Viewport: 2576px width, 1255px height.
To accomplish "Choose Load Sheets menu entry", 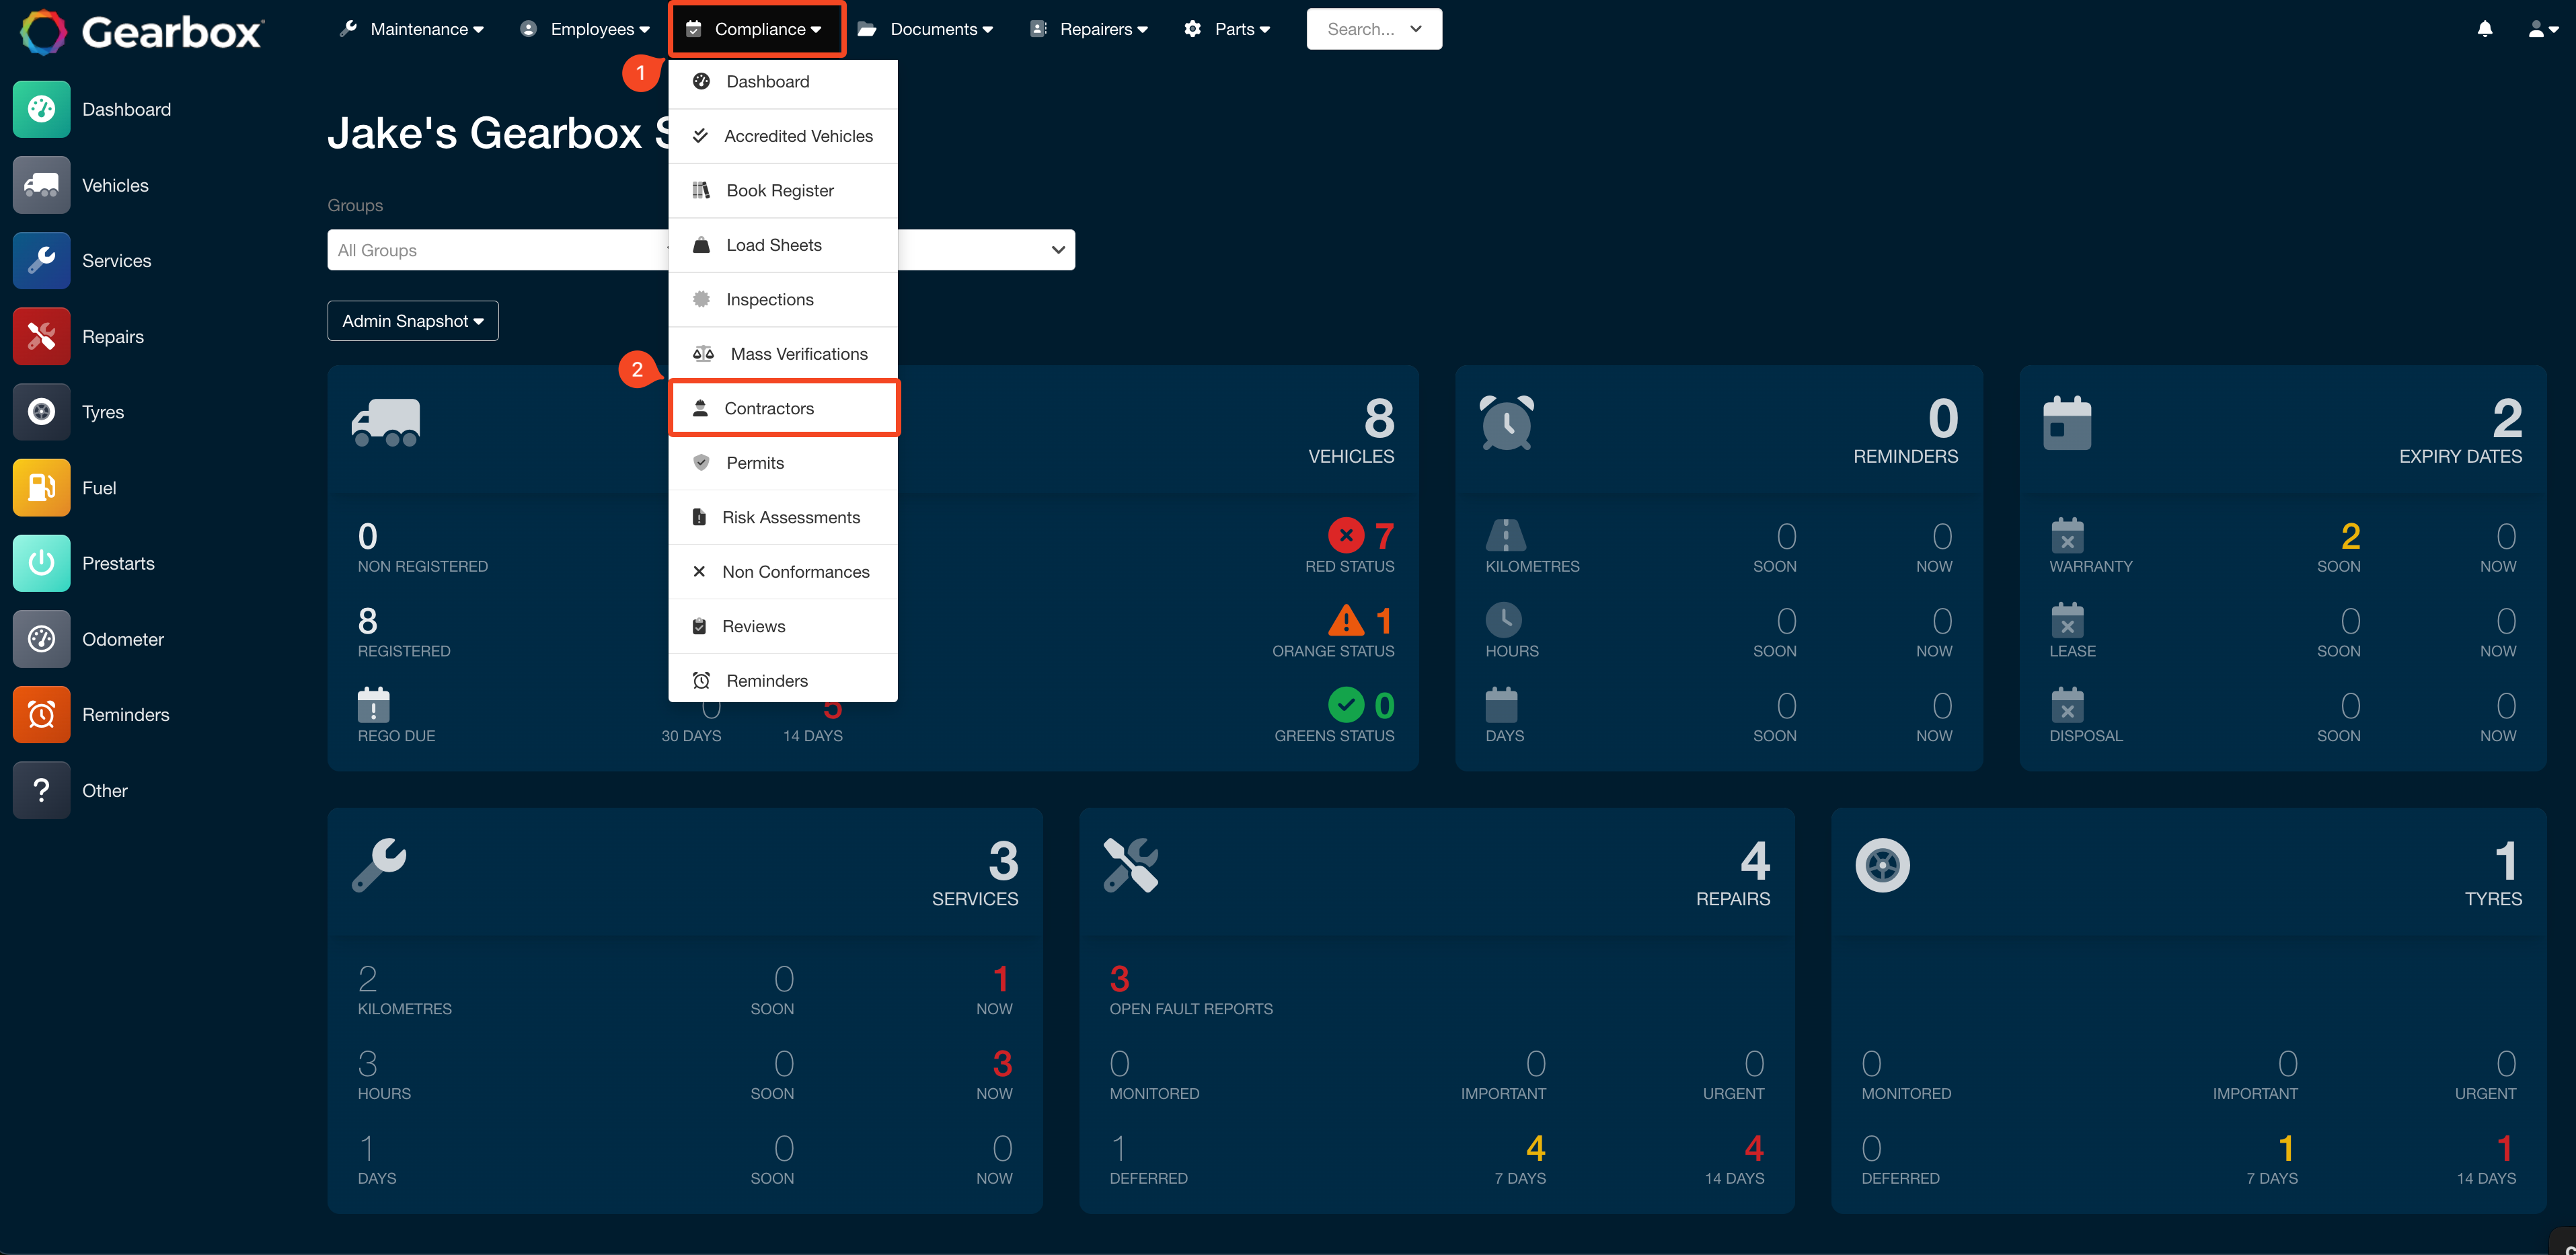I will 783,245.
